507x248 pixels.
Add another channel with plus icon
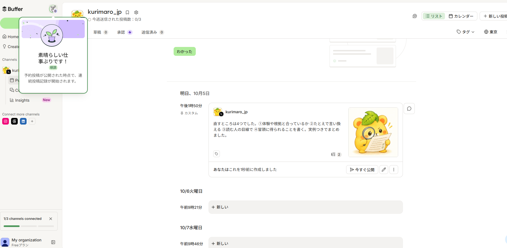pos(32,121)
